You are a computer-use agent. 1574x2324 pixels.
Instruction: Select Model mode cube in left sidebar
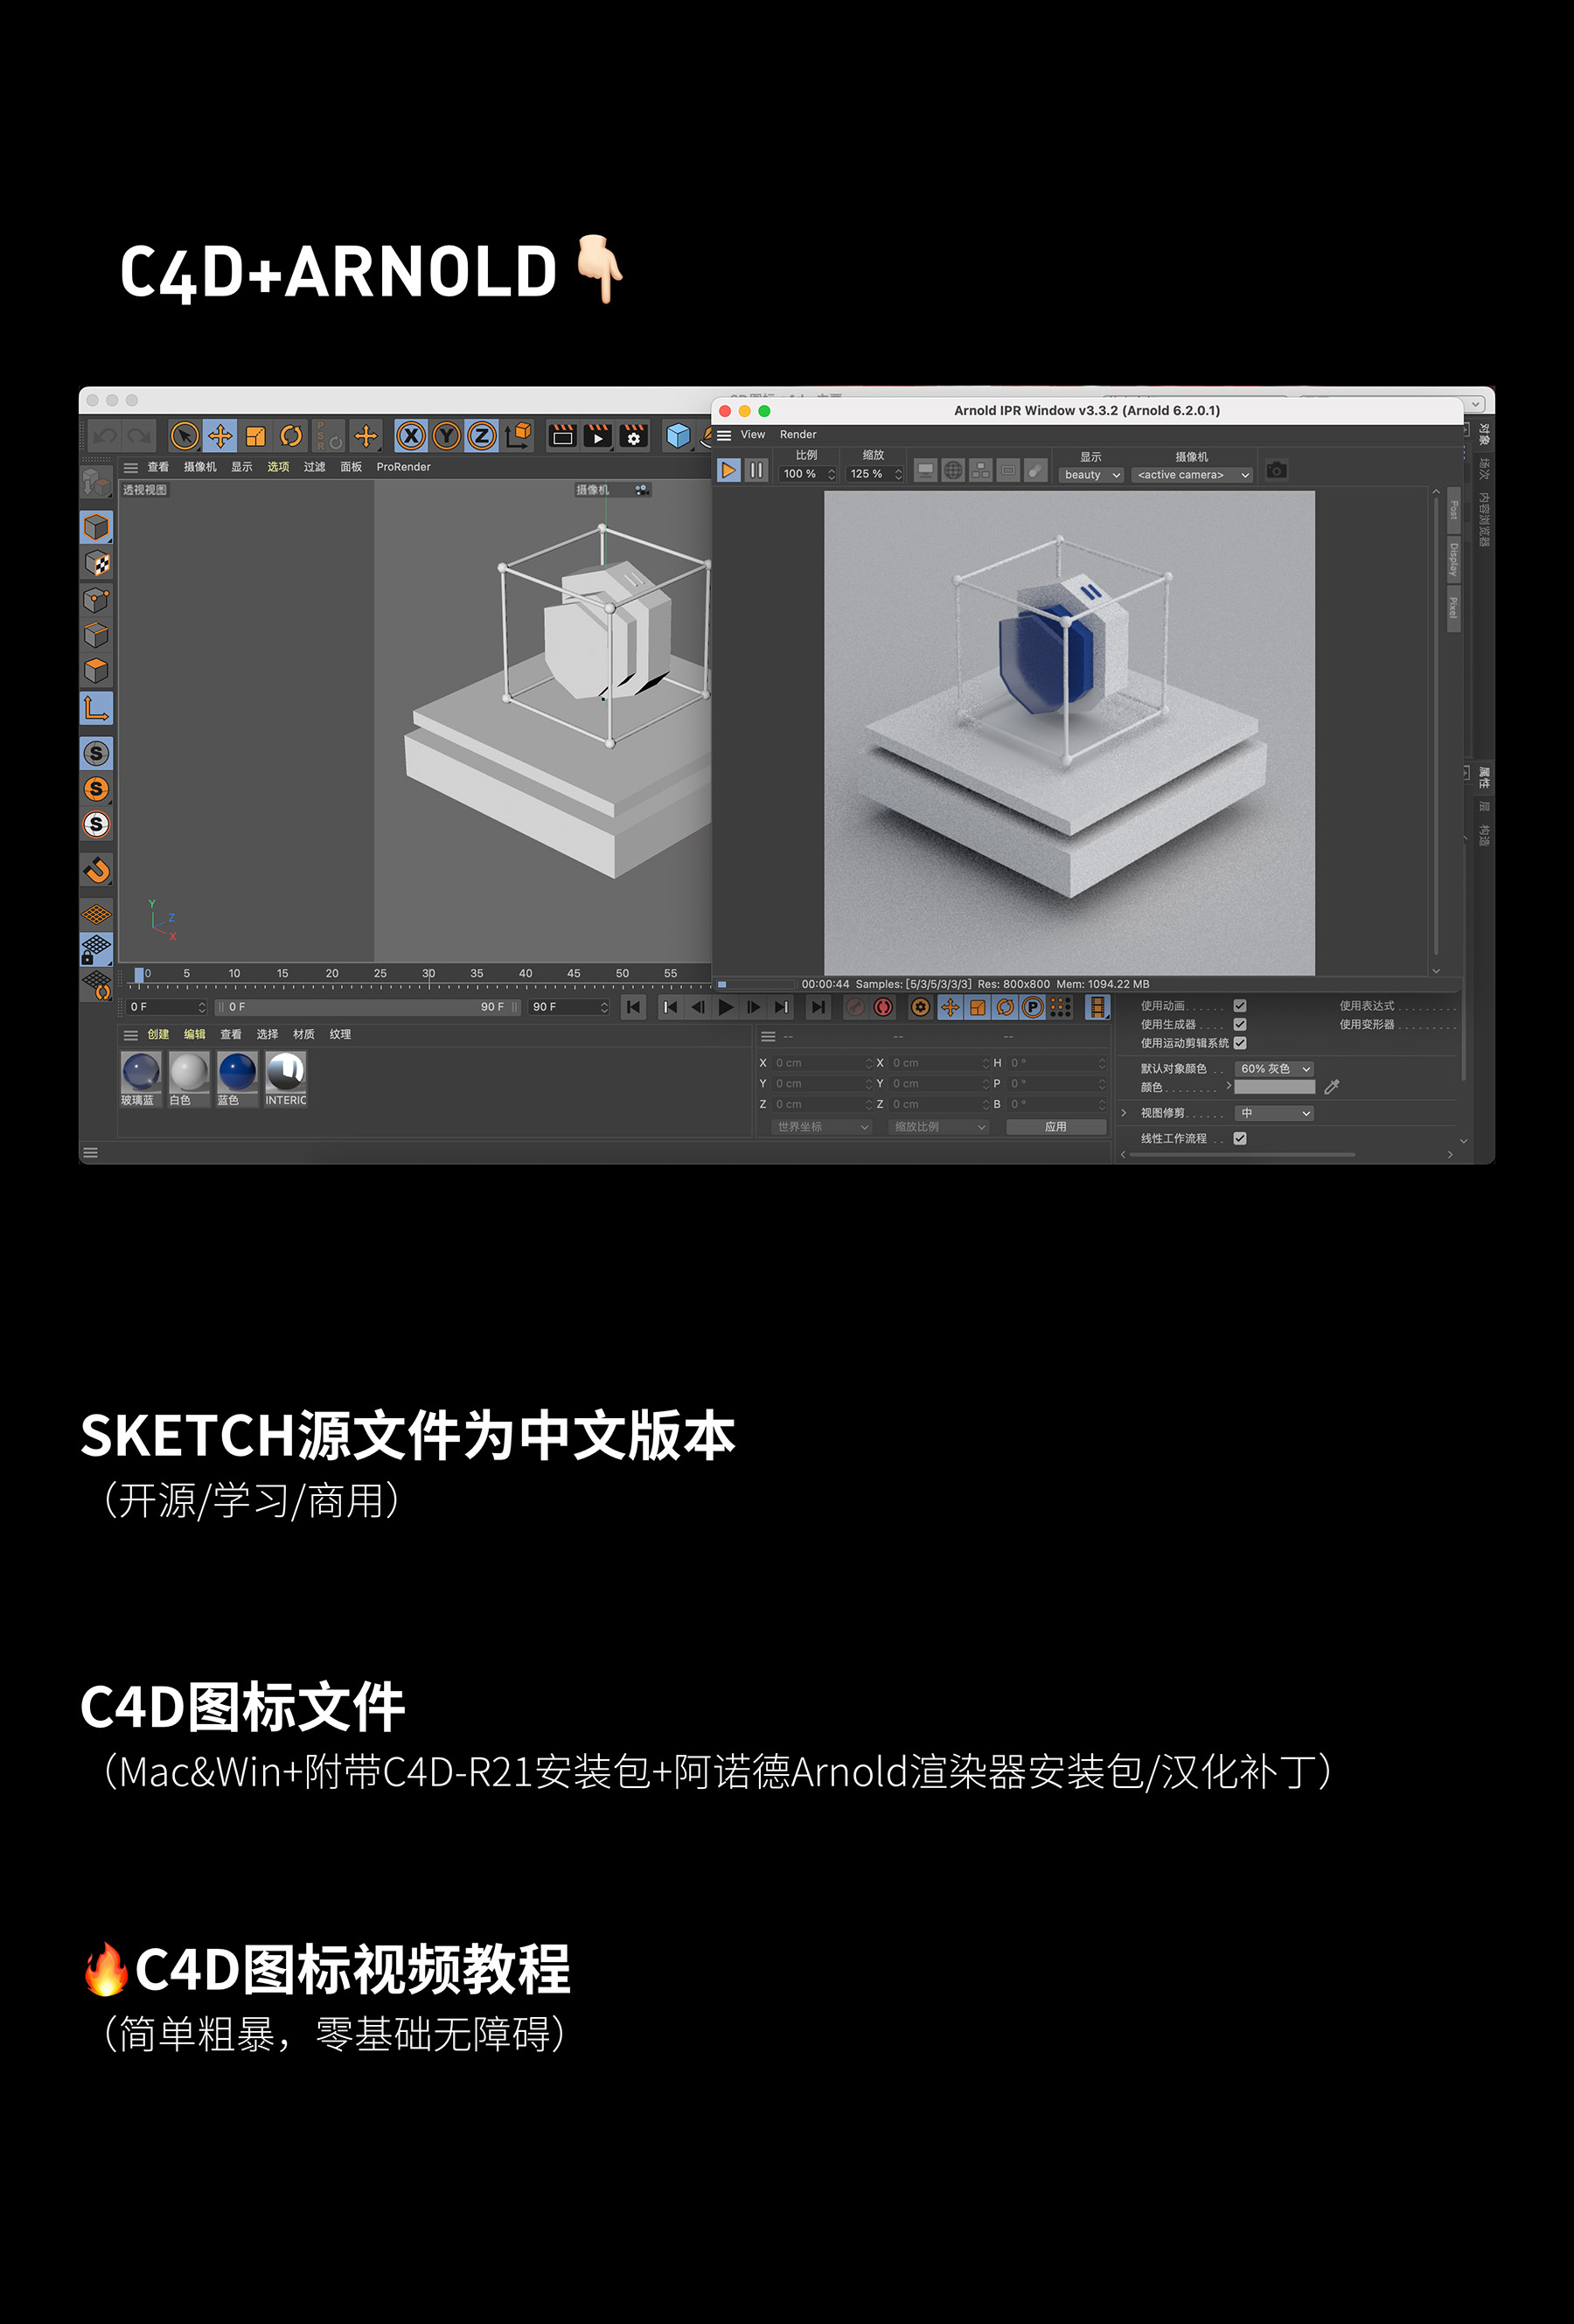tap(97, 527)
